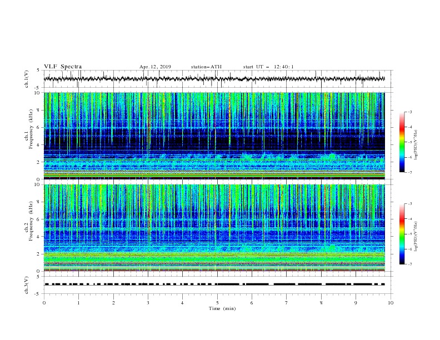Click the "5" tick on time axis

[217, 303]
